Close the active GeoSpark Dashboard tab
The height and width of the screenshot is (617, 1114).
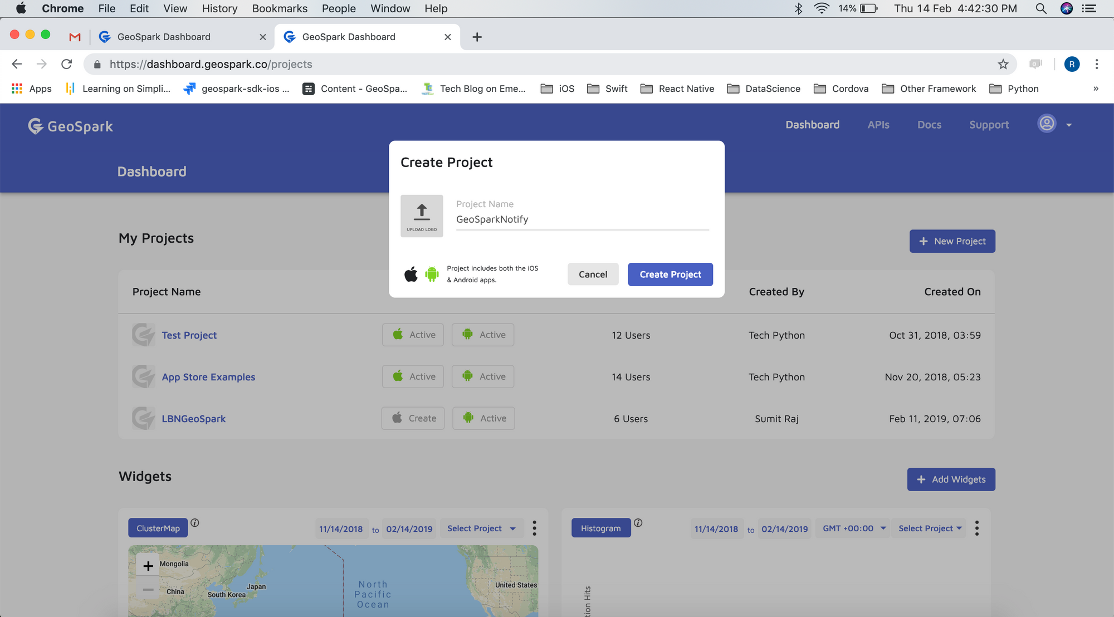(447, 37)
